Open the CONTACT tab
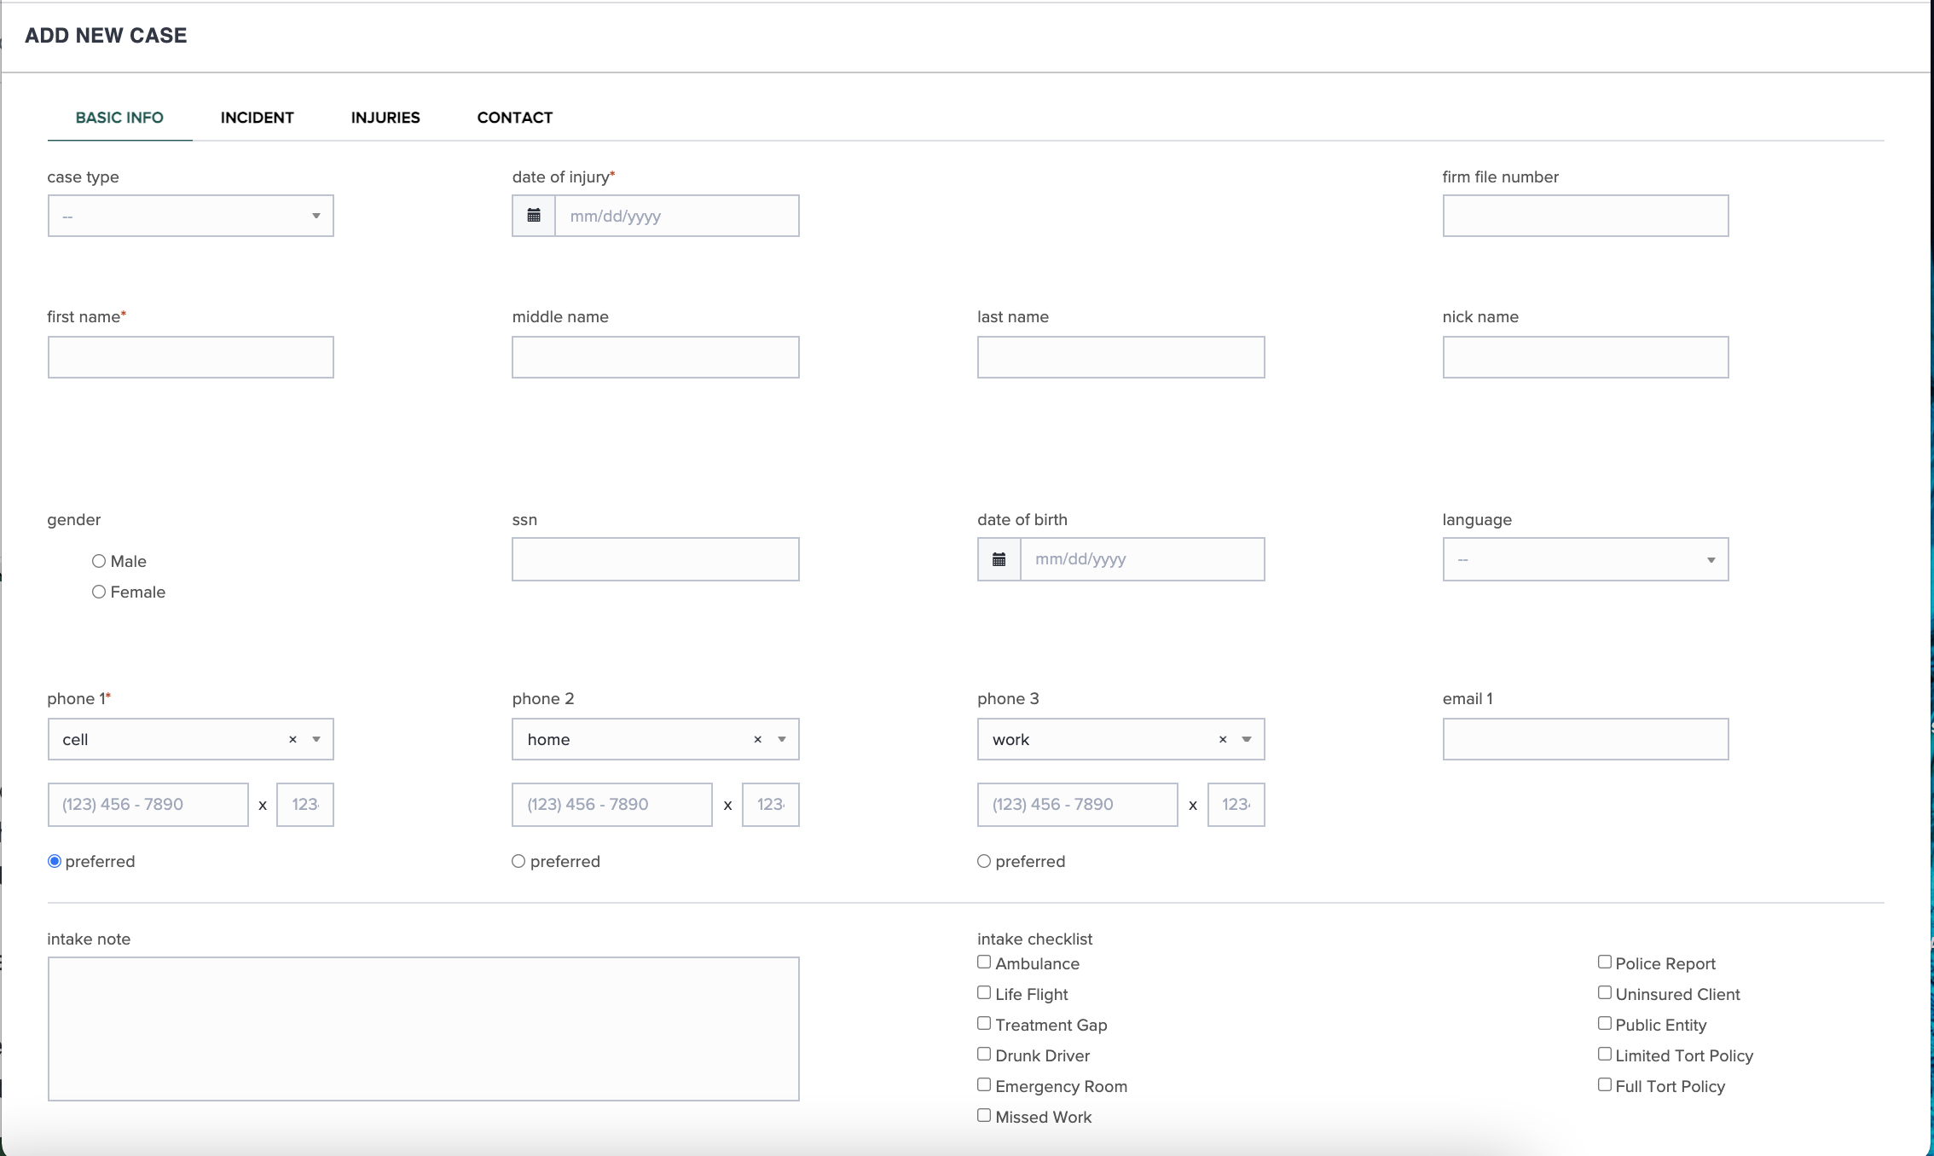The height and width of the screenshot is (1156, 1934). (x=514, y=118)
